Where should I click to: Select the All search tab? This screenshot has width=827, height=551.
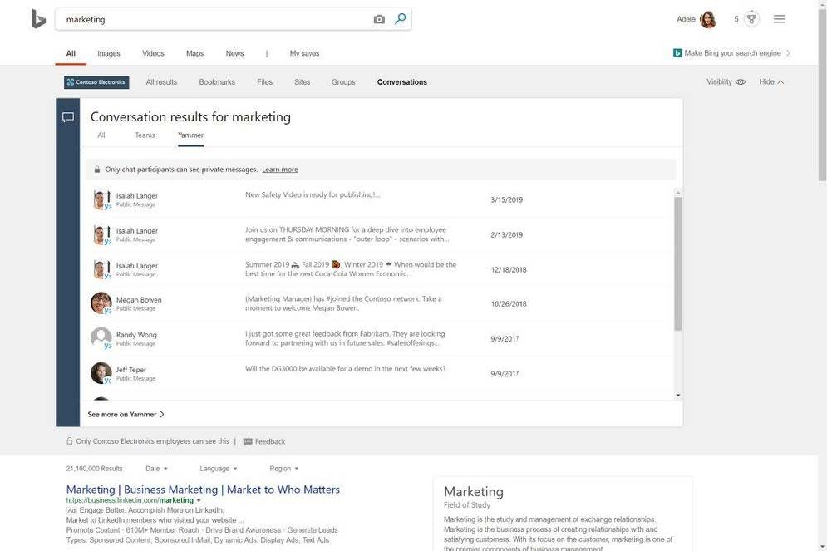[x=71, y=53]
